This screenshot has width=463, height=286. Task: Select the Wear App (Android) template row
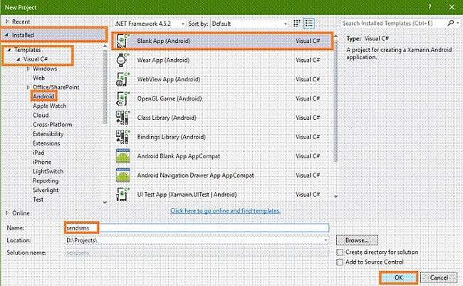click(x=223, y=60)
